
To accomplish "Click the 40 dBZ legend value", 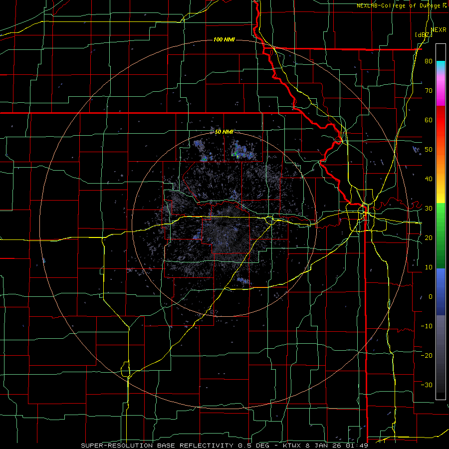I will (429, 179).
